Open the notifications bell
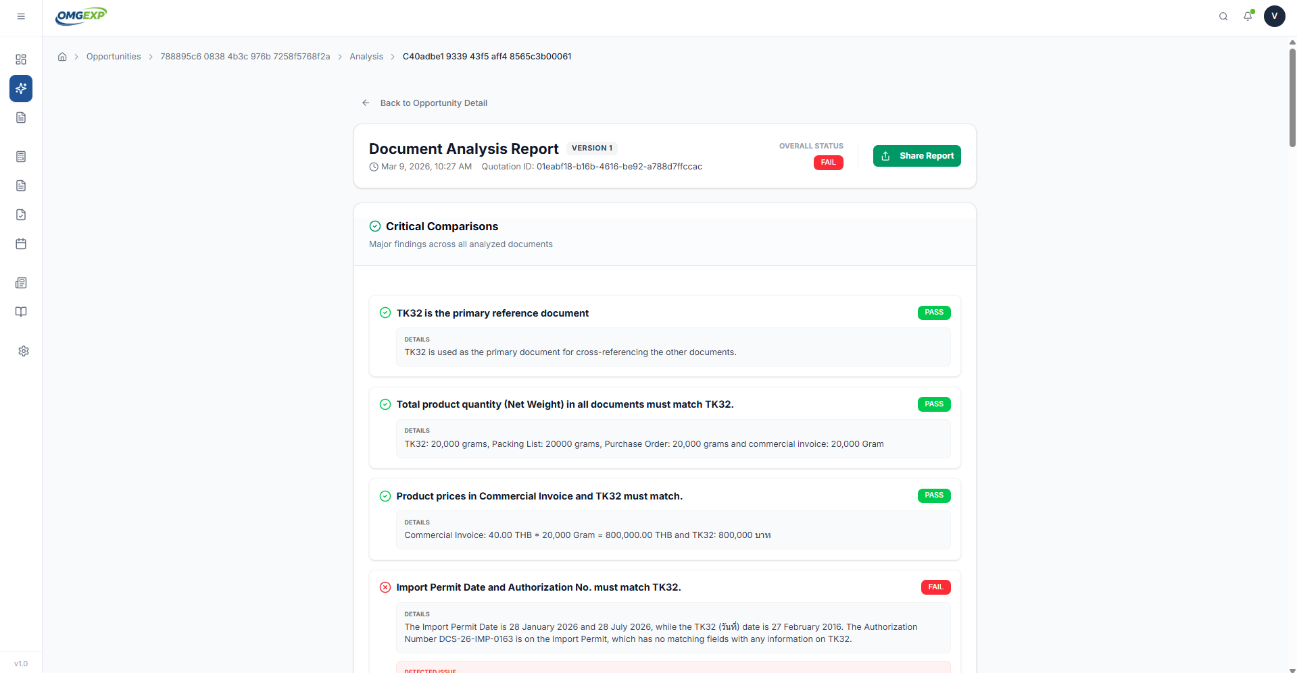The height and width of the screenshot is (673, 1297). (1248, 16)
